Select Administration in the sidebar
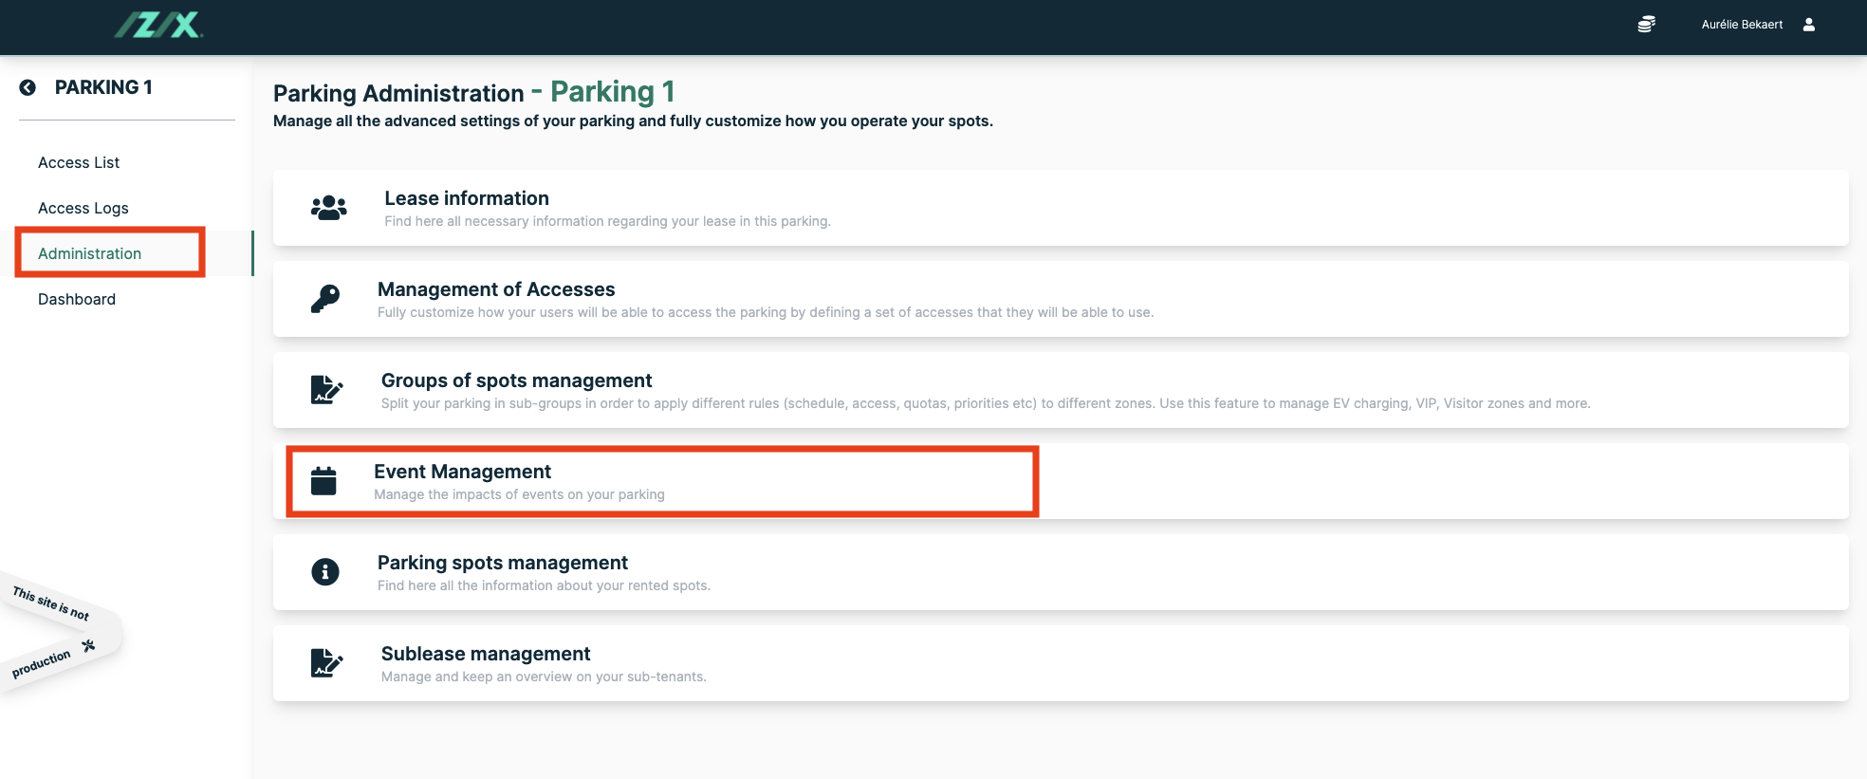The width and height of the screenshot is (1867, 779). click(x=90, y=253)
